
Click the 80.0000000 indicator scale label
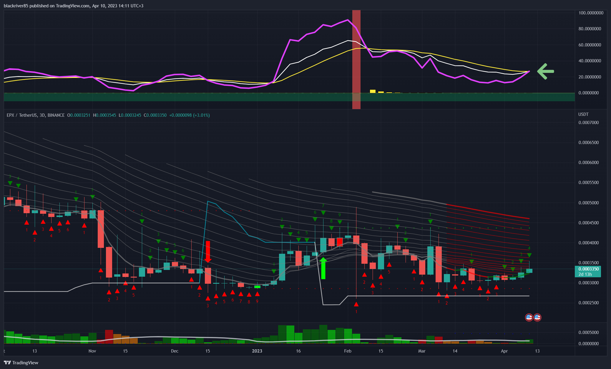[590, 29]
